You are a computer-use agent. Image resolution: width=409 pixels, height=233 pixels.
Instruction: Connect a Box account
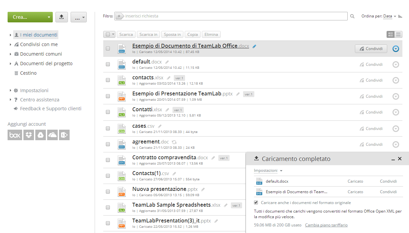pos(15,135)
